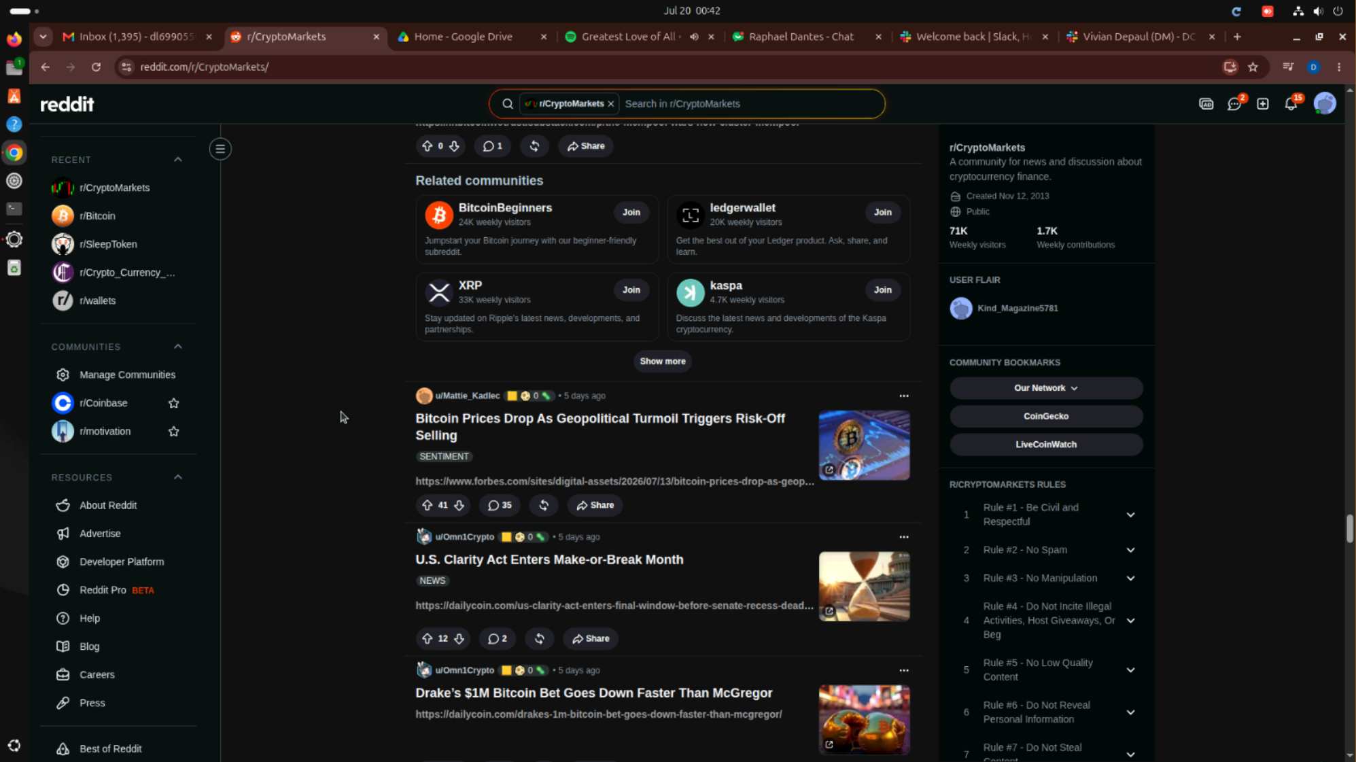Screen dimensions: 1356x762
Task: Open a new browser tab
Action: 1237,37
